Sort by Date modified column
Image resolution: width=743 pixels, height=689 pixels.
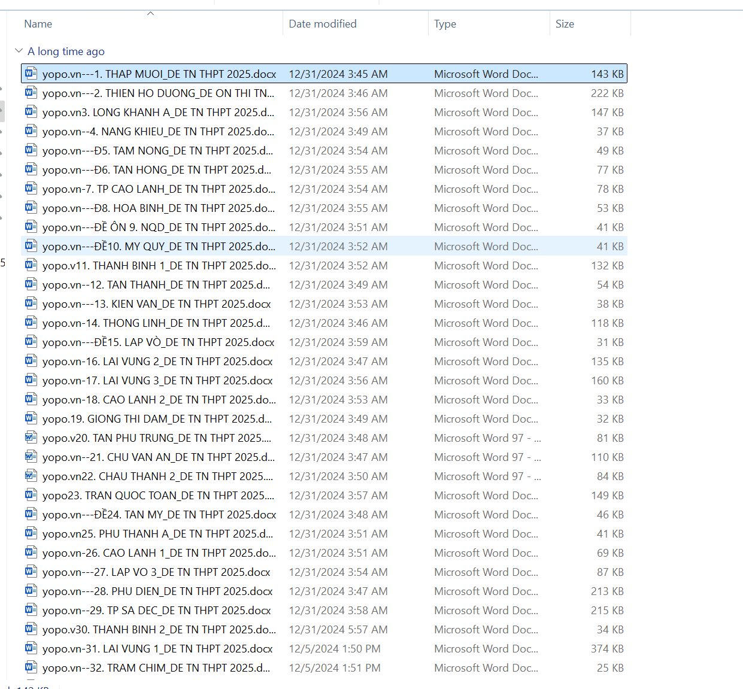(322, 24)
